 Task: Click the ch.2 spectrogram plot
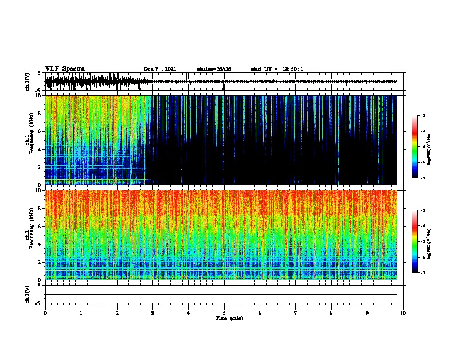tap(224, 235)
